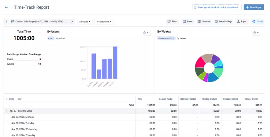Click the Week column header
The width and height of the screenshot is (270, 137).
12,99
